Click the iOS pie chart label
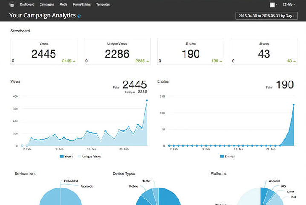The height and width of the screenshot is (205, 306). [x=283, y=186]
